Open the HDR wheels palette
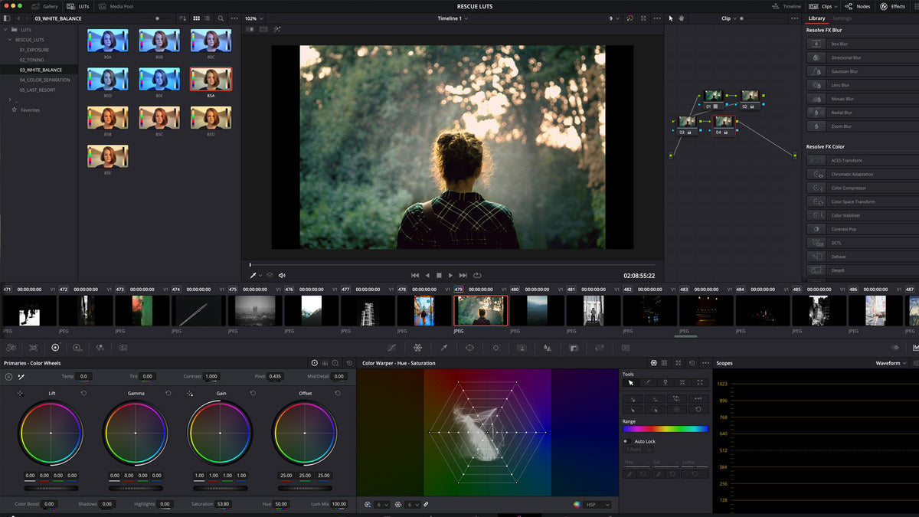Image resolution: width=919 pixels, height=517 pixels. click(77, 347)
